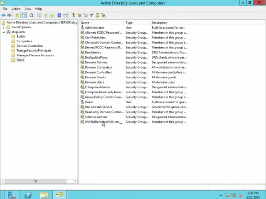Open the Help menu
Image resolution: width=266 pixels, height=199 pixels.
[x=39, y=9]
